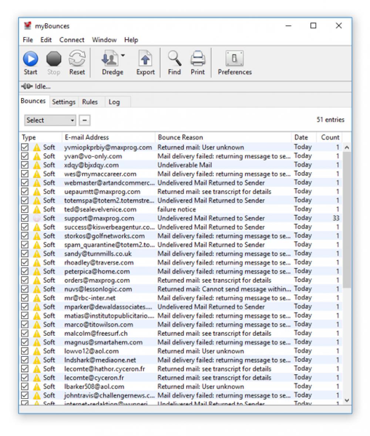
Task: Click the Export icon
Action: pyautogui.click(x=145, y=58)
